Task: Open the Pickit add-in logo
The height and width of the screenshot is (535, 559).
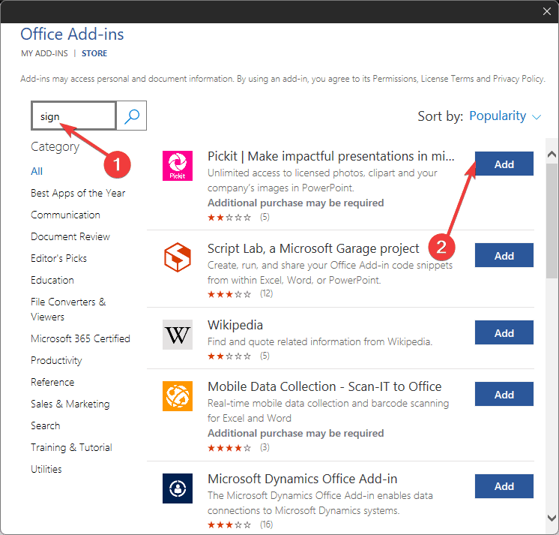Action: [178, 166]
